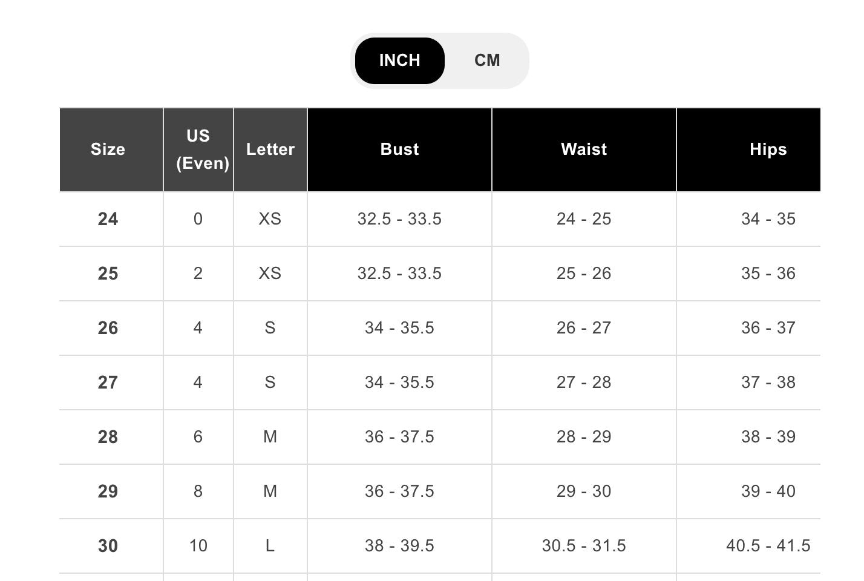Click the L letter size cell
The height and width of the screenshot is (581, 864).
point(270,546)
